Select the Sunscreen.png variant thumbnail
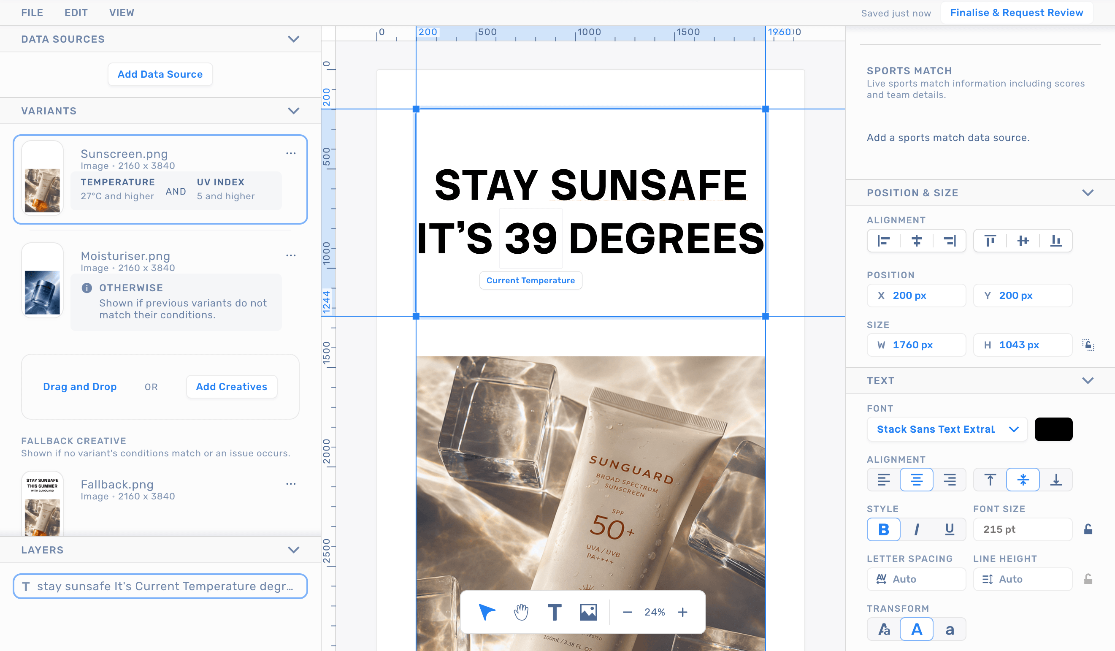Screen dimensions: 1115x651 [43, 178]
